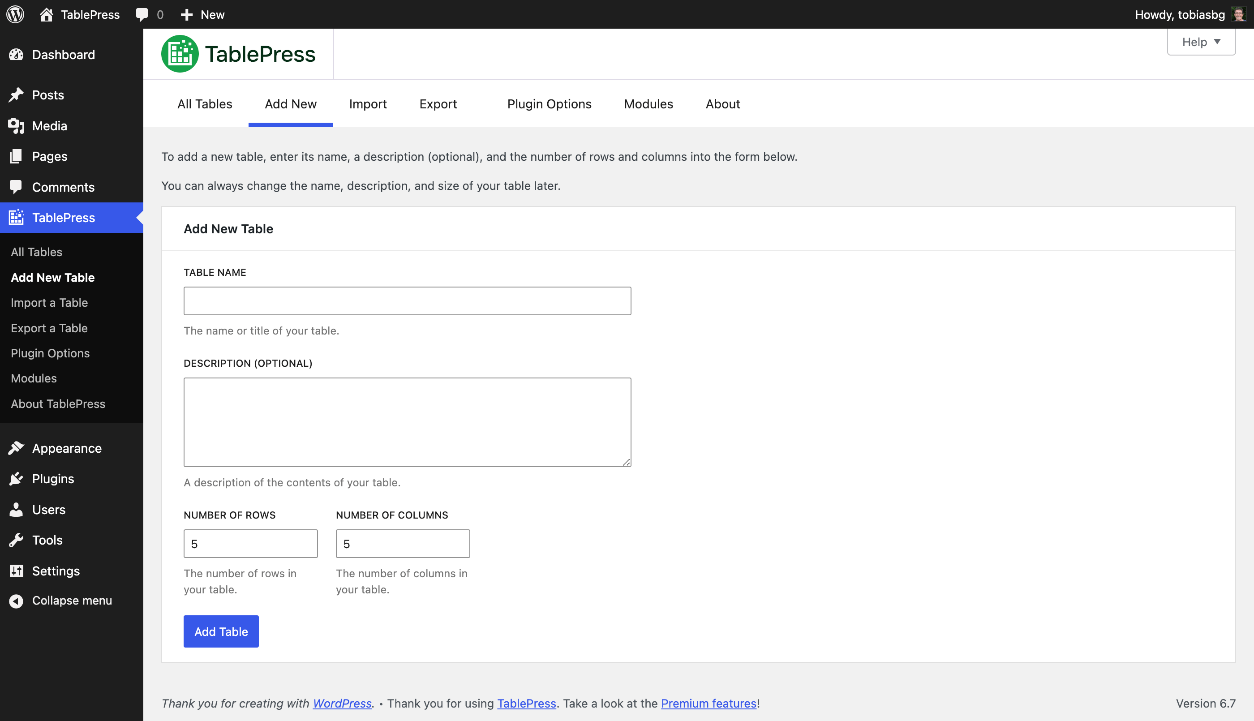Switch to the Import tab
1254x721 pixels.
point(368,104)
